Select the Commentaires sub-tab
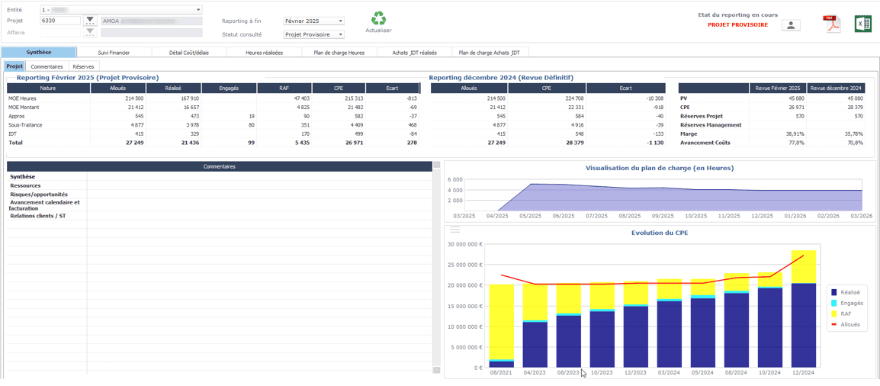Viewport: 880px width, 386px height. [x=47, y=67]
